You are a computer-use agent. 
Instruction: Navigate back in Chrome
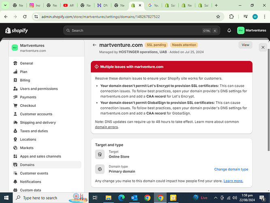coord(6,17)
